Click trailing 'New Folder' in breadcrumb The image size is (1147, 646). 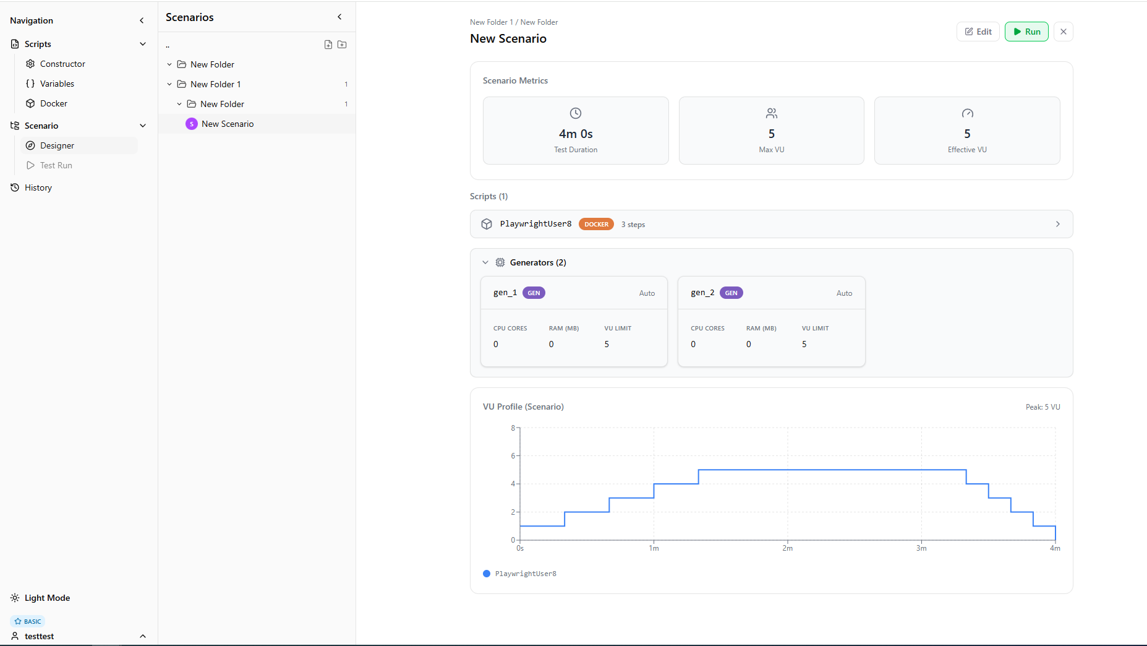(539, 22)
